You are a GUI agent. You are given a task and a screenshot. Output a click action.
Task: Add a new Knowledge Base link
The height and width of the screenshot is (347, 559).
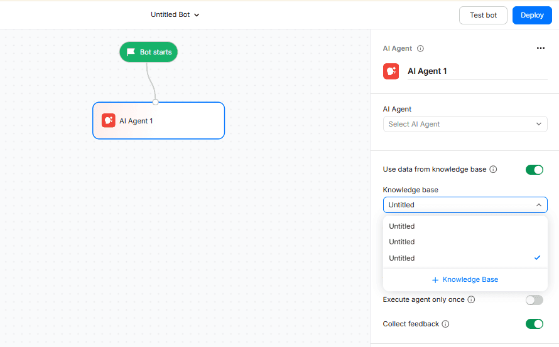click(x=465, y=280)
